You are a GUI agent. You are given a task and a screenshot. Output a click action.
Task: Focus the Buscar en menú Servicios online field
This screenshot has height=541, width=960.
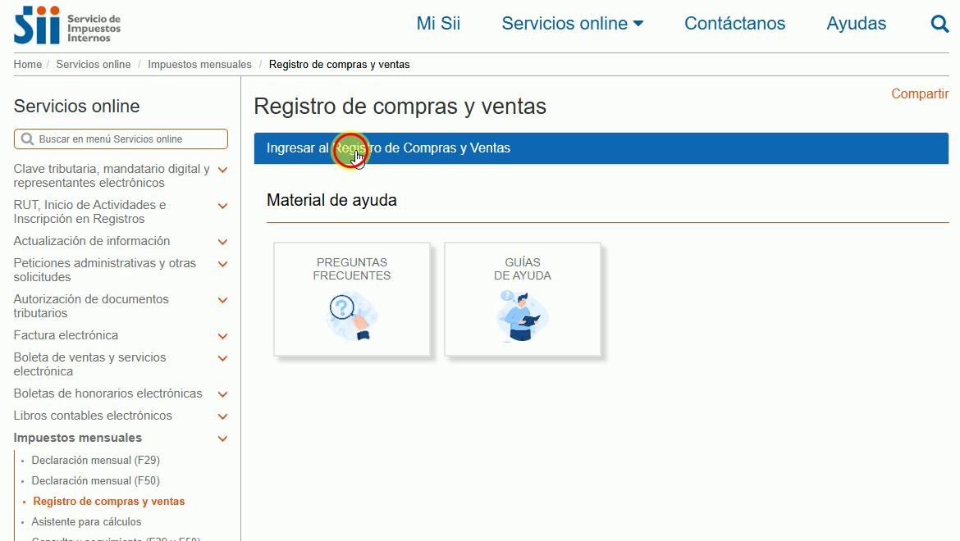121,139
